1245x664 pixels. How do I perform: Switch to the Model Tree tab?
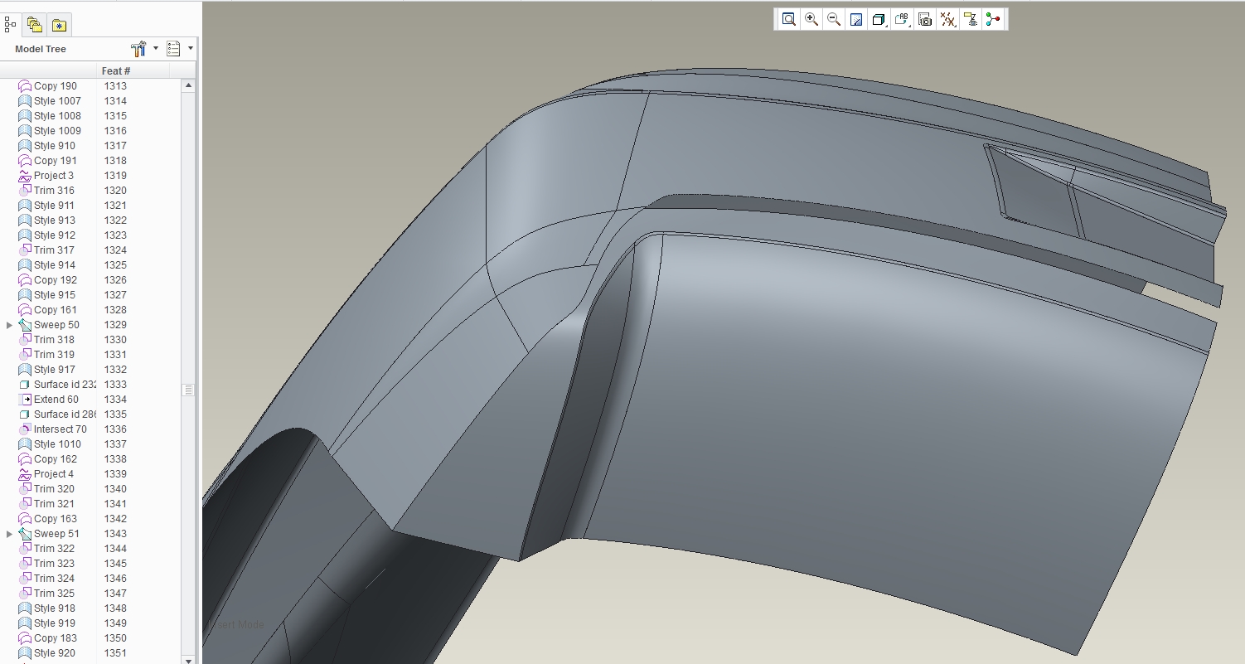11,24
